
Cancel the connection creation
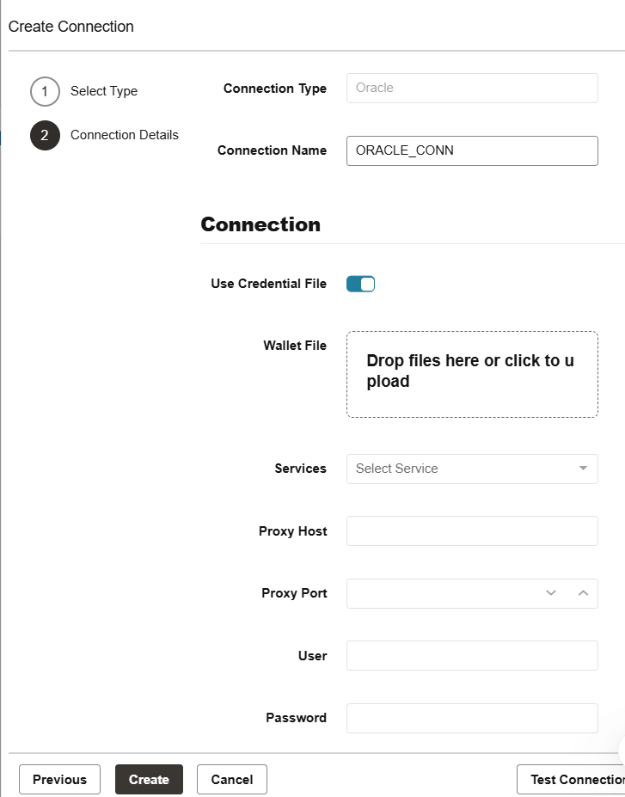(x=231, y=780)
